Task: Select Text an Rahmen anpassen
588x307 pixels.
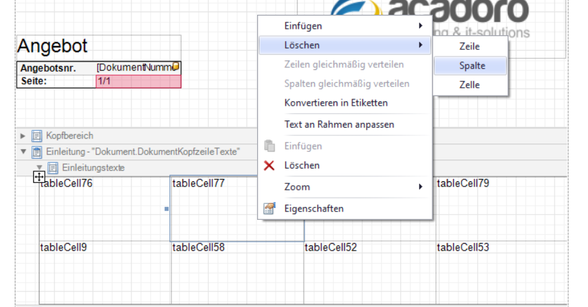Action: click(339, 124)
